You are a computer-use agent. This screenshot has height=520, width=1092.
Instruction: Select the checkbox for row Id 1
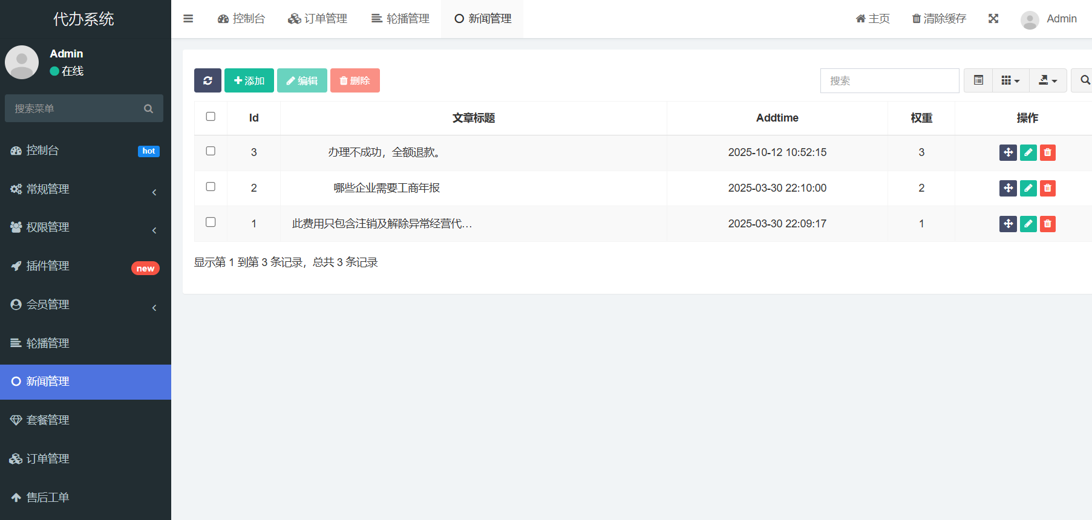(211, 223)
